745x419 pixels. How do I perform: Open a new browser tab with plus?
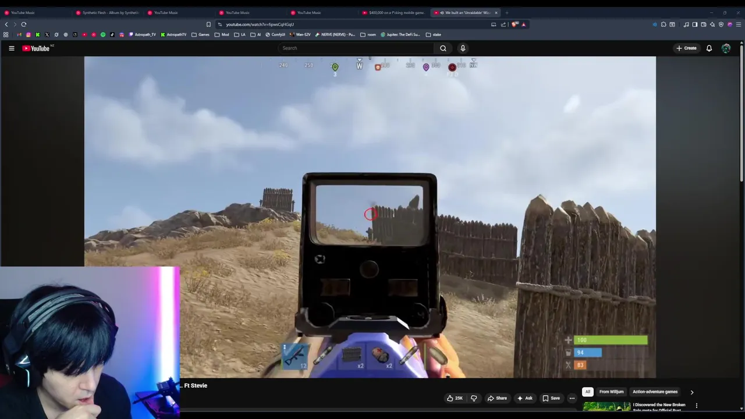coord(506,12)
